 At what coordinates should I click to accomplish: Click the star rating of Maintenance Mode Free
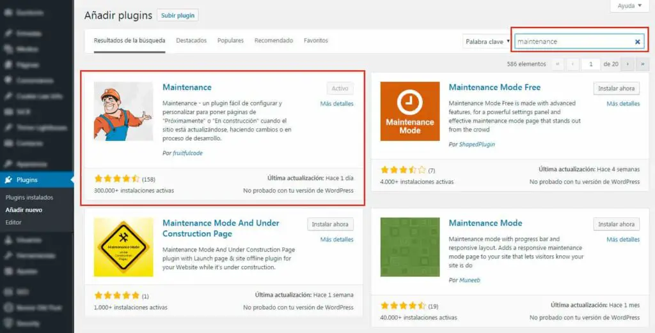click(403, 170)
